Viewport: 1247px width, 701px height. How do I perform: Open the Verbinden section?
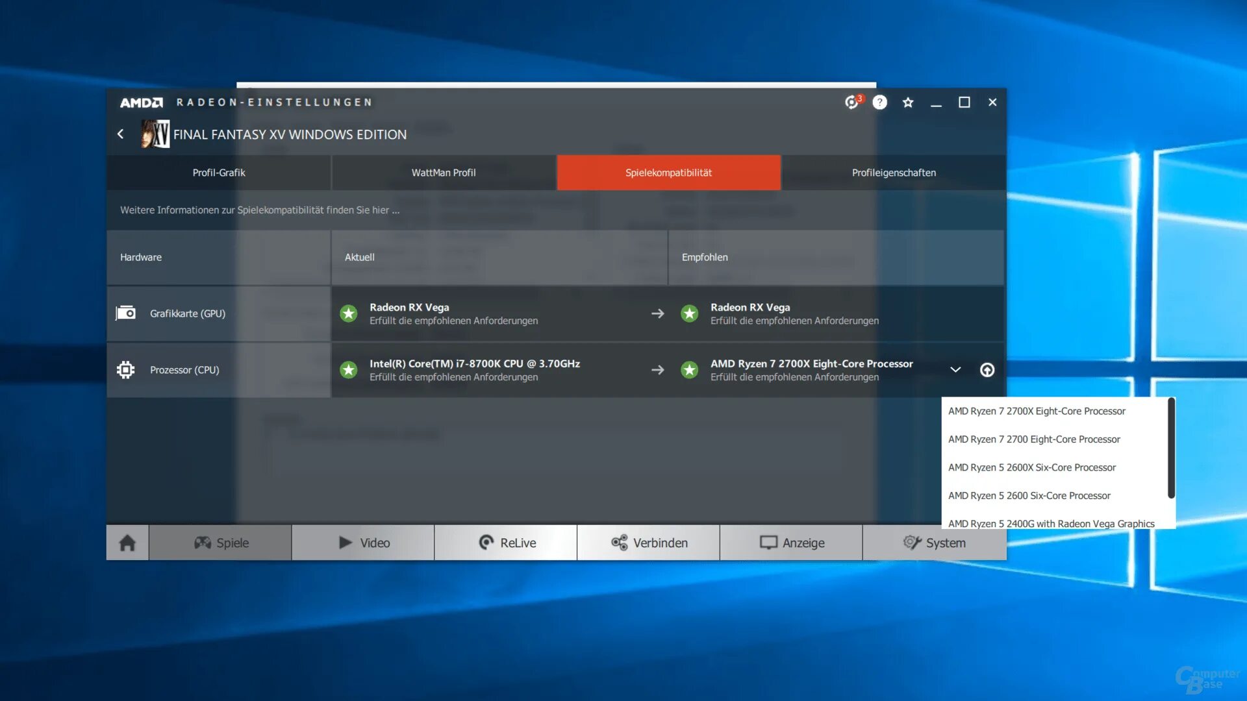648,543
